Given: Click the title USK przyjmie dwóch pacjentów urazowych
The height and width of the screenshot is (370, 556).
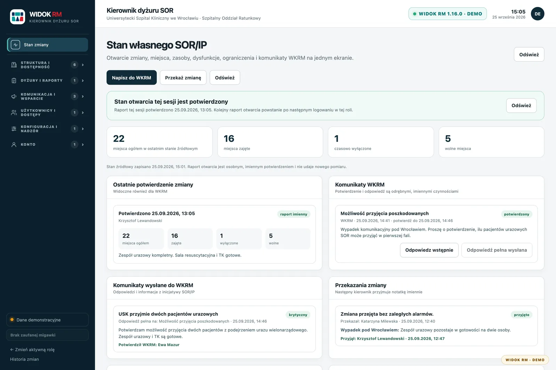Looking at the screenshot, I should pyautogui.click(x=168, y=314).
